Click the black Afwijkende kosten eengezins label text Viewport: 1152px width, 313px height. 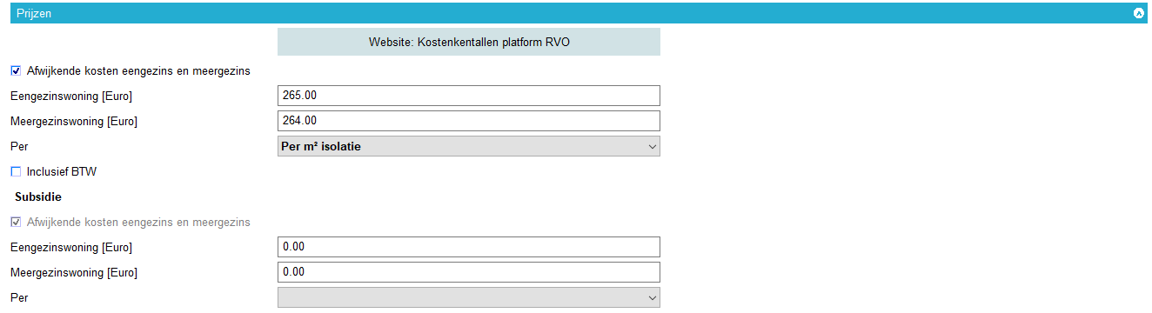point(138,71)
